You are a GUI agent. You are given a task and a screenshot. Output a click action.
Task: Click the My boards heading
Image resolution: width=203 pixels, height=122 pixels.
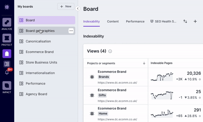tap(25, 7)
